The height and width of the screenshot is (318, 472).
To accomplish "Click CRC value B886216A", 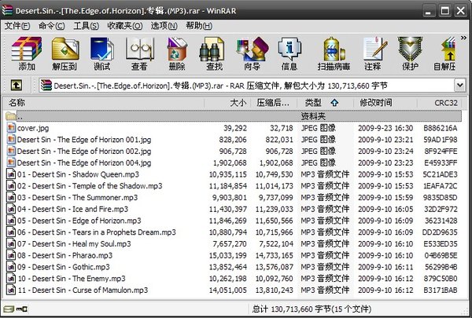I will (x=440, y=128).
